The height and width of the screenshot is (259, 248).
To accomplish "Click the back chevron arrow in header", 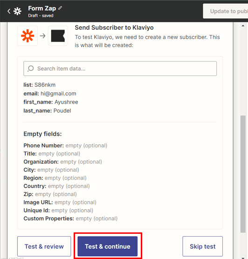I will point(9,11).
